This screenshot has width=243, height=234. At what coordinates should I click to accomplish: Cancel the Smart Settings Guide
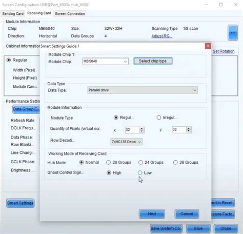[x=187, y=214]
